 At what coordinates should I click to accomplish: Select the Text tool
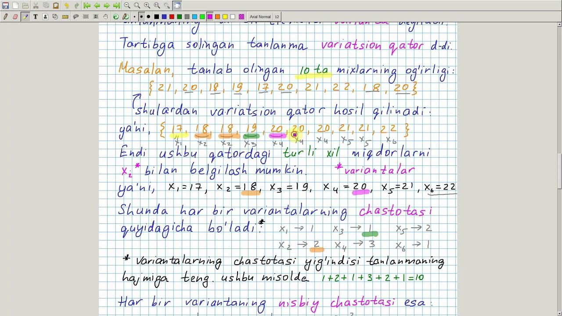(36, 17)
